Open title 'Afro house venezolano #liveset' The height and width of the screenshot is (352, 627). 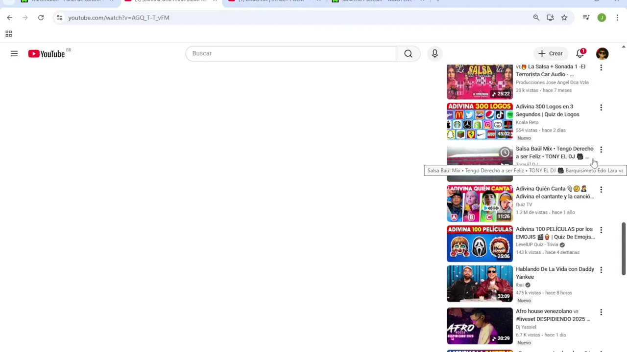click(553, 315)
